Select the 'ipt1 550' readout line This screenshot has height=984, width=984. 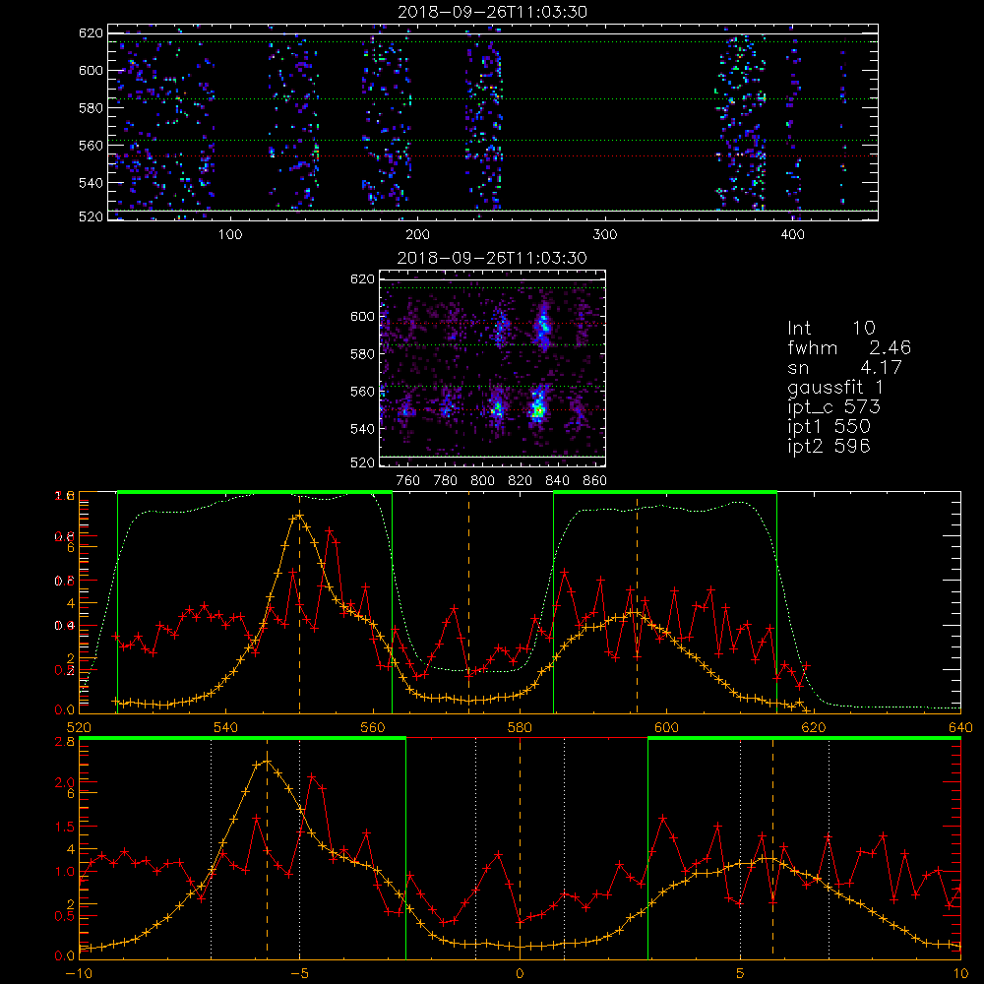(829, 427)
